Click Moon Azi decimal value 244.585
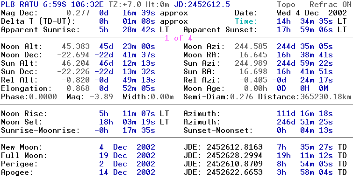The image size is (353, 179). tap(251, 47)
